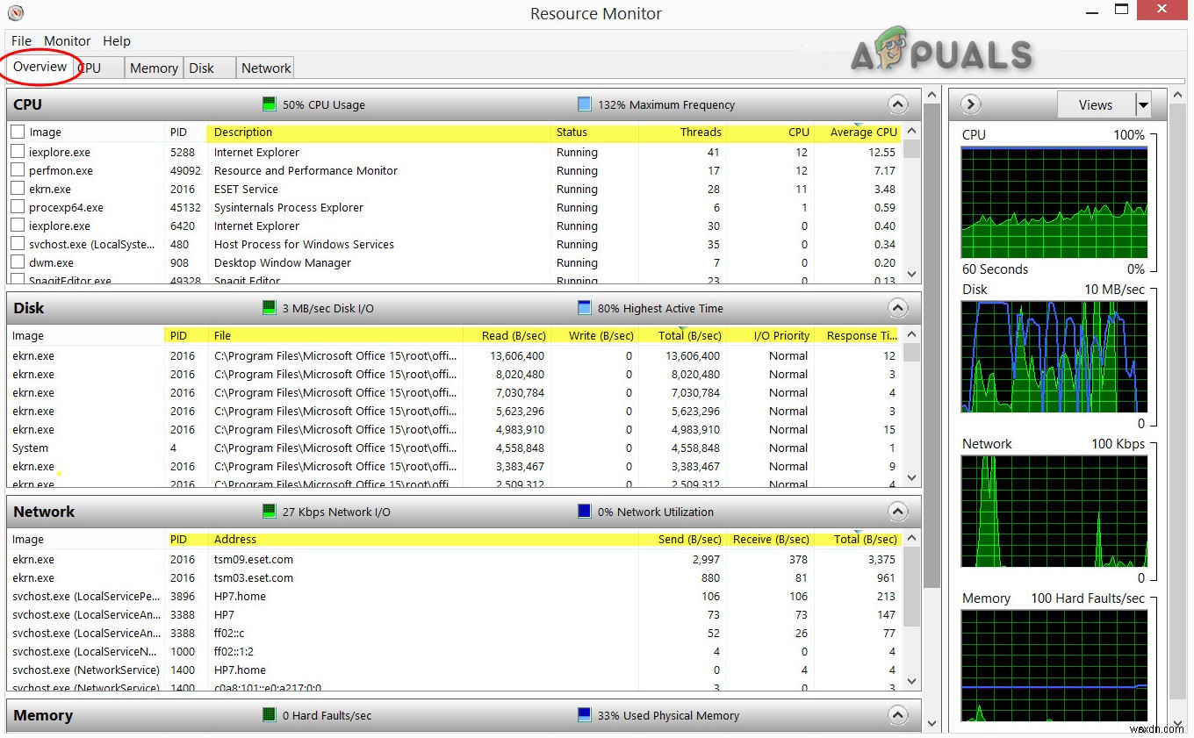The width and height of the screenshot is (1194, 738).
Task: Collapse the graphs pane with the arrow button
Action: coord(969,104)
